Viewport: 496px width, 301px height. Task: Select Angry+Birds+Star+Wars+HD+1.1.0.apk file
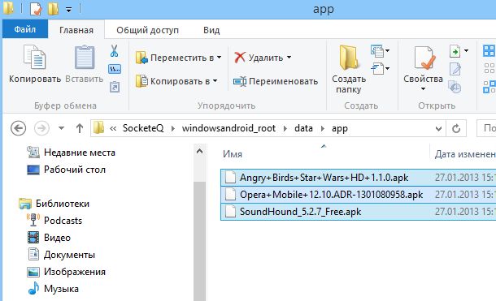coord(358,178)
